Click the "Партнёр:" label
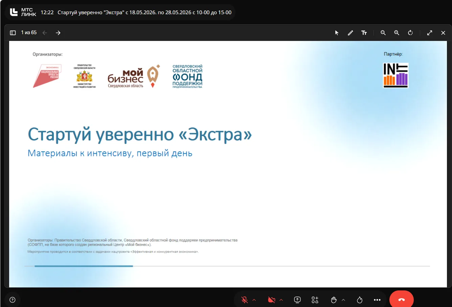This screenshot has width=452, height=307. pos(393,54)
